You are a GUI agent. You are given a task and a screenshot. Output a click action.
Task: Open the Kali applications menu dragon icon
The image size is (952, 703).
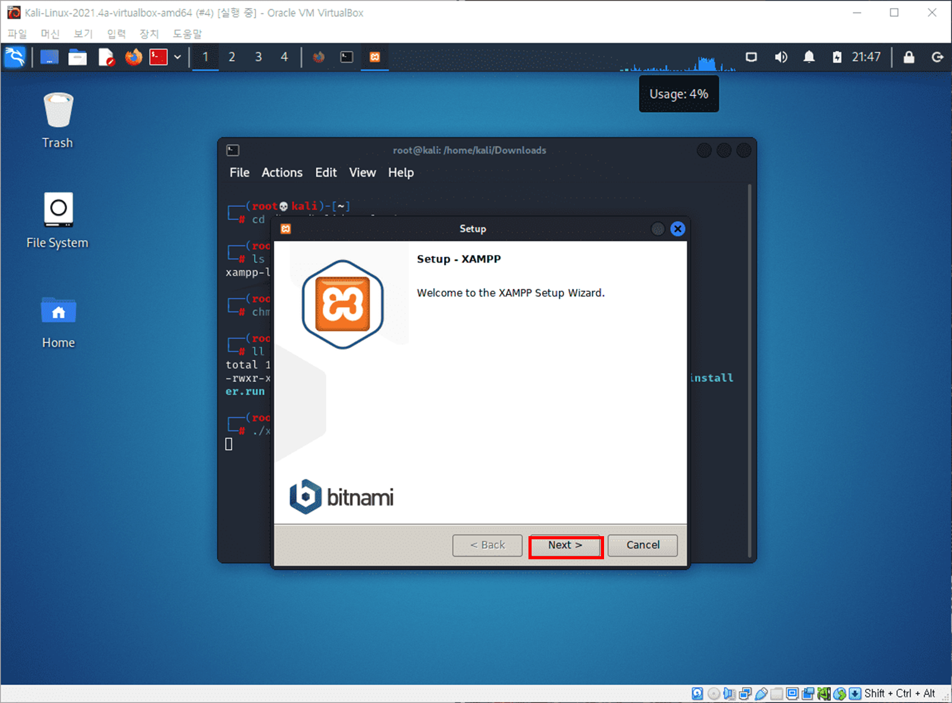(x=15, y=57)
